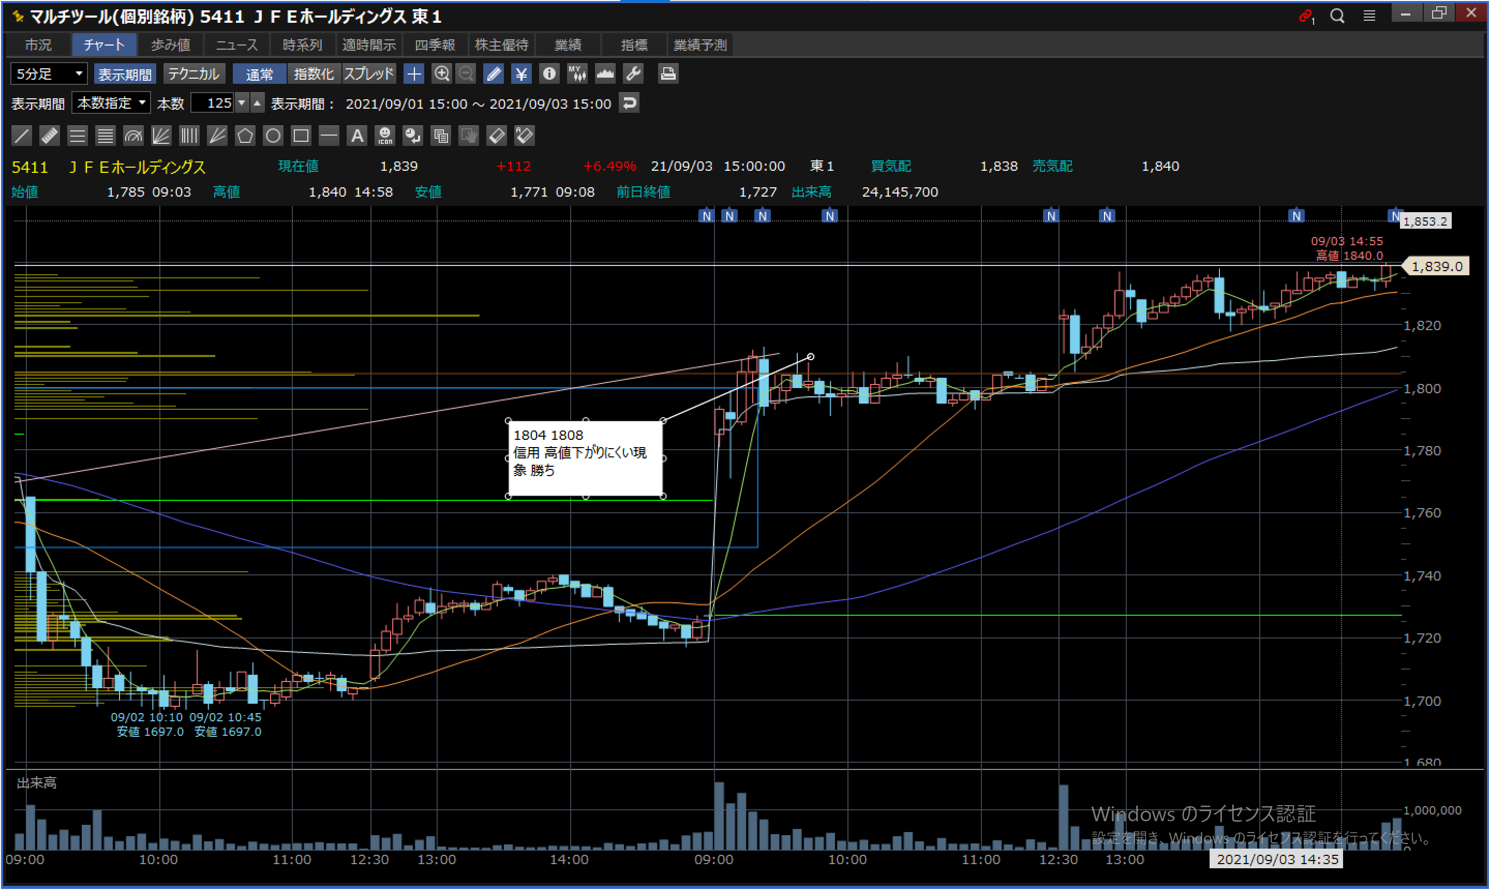
Task: Expand the 本数指定 period dropdown
Action: [111, 103]
